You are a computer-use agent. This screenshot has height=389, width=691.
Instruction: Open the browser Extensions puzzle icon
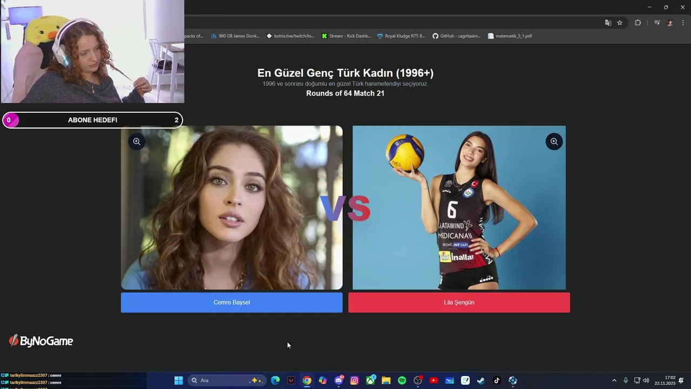[x=638, y=23]
